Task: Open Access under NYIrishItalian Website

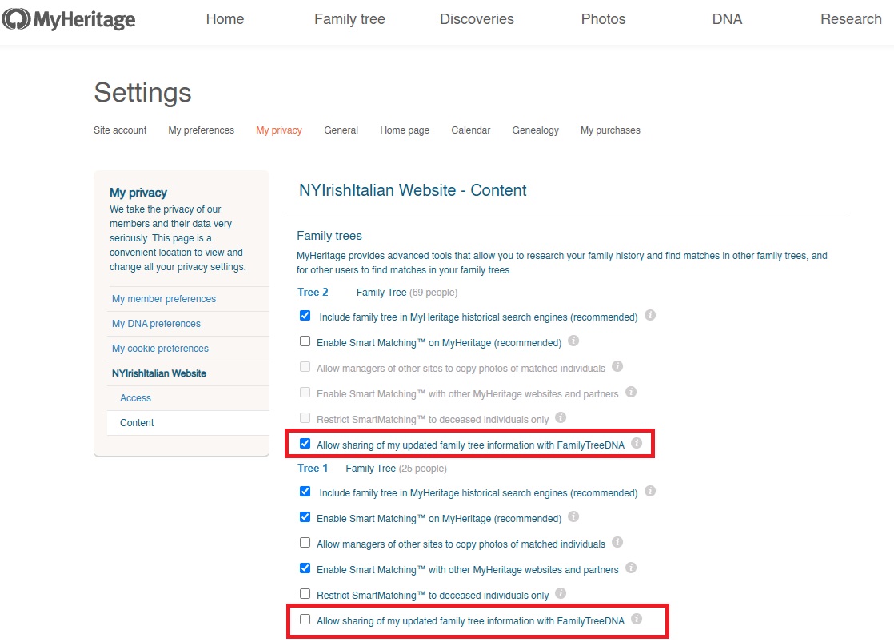Action: (x=136, y=398)
